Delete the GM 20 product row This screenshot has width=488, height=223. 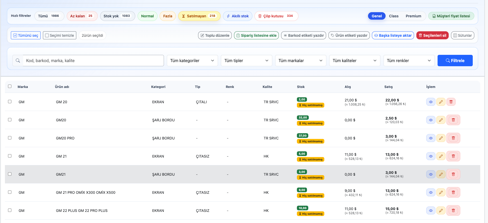point(451,102)
